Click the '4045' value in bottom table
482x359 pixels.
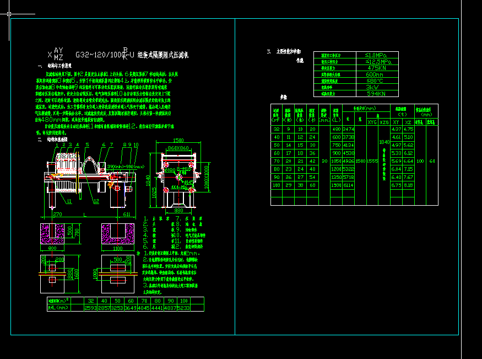point(144,308)
